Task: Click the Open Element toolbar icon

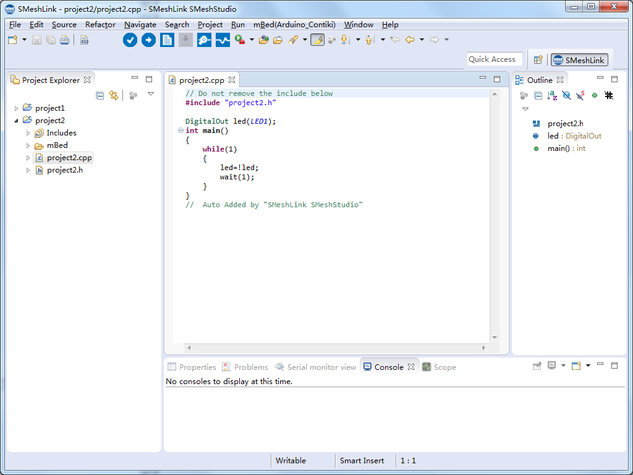Action: [x=264, y=40]
